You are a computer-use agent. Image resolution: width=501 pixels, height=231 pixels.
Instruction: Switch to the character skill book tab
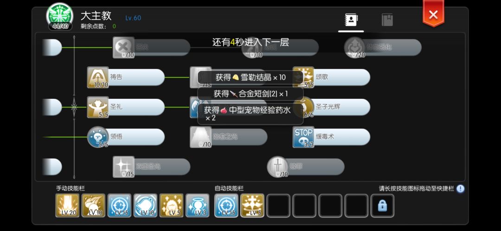click(x=351, y=20)
